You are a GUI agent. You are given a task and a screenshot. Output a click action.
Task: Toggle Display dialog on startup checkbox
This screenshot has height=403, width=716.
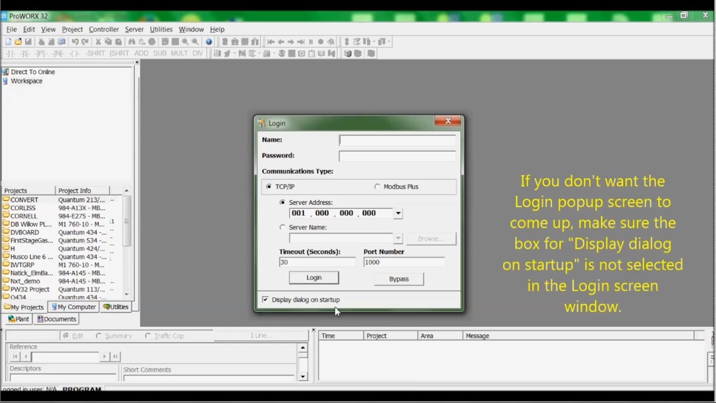[265, 299]
